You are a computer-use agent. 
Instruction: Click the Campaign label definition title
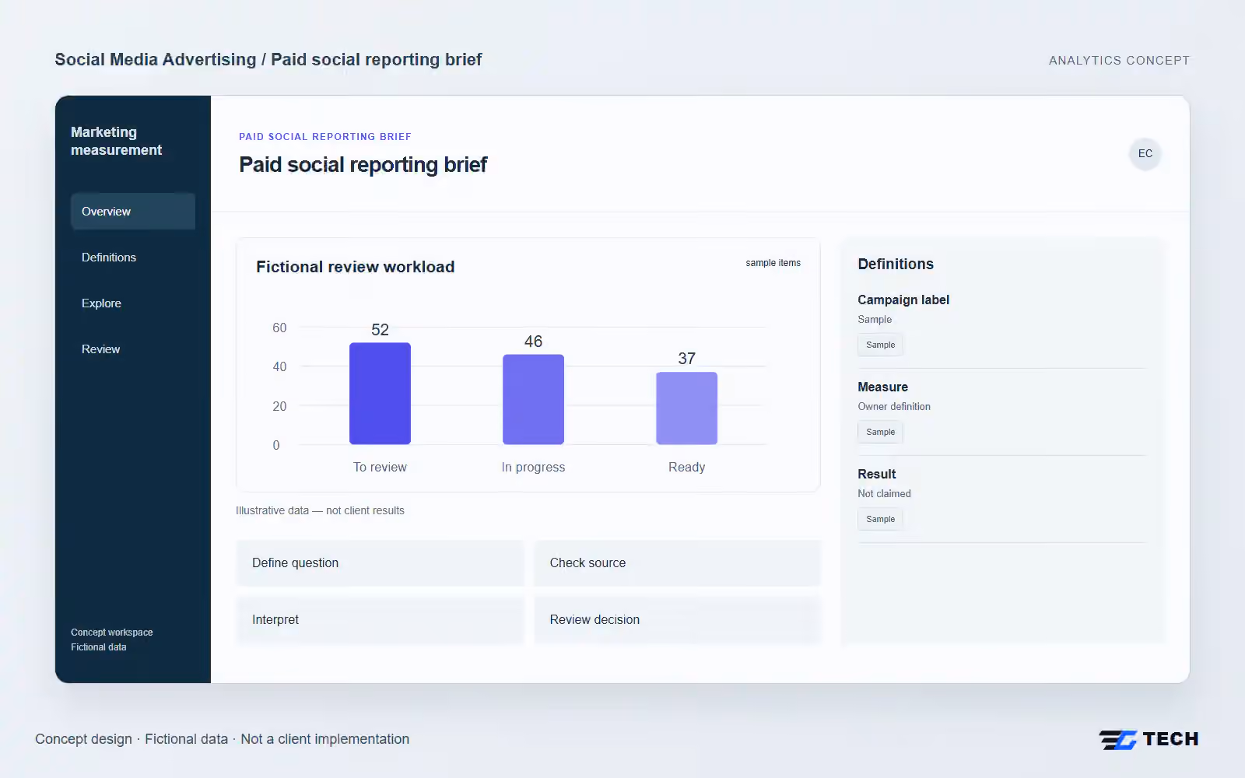coord(903,300)
